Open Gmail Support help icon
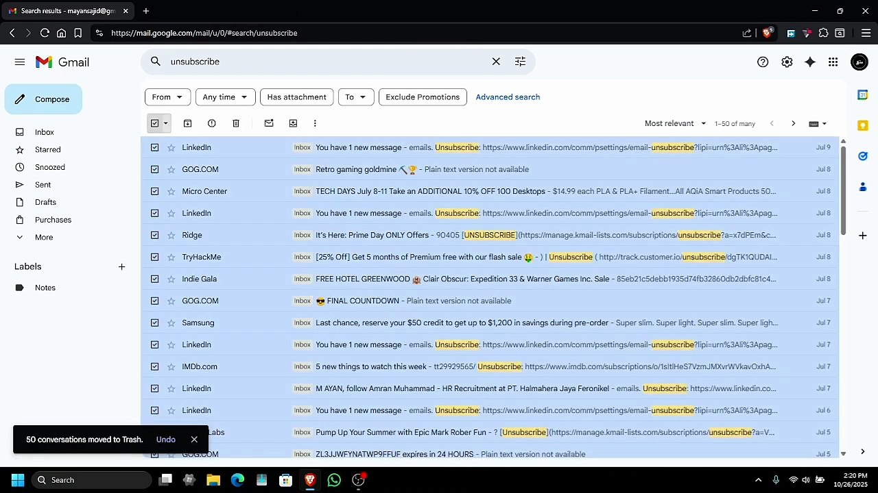 [x=763, y=62]
